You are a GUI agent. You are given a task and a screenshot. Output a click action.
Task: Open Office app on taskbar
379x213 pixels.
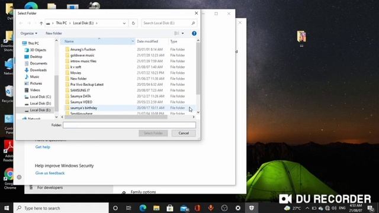pos(197,208)
